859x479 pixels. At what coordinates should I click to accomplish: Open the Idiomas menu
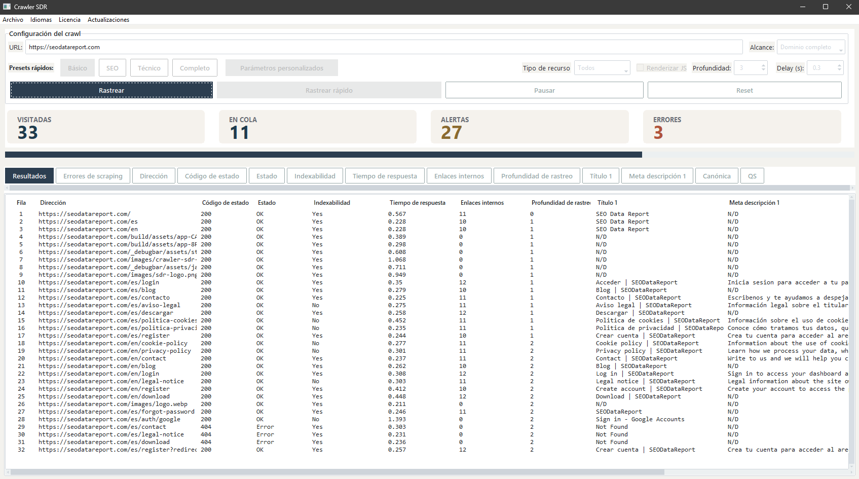click(x=41, y=20)
